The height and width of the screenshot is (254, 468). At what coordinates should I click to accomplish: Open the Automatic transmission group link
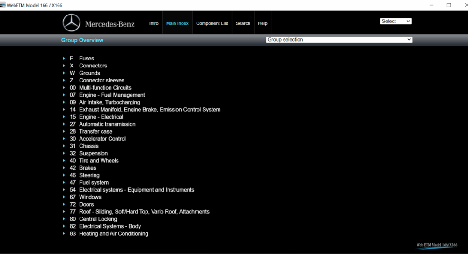[107, 124]
